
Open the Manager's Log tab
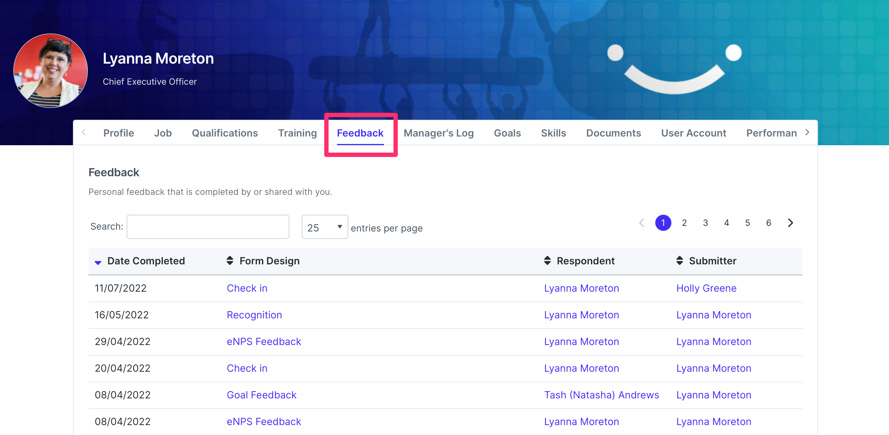(439, 133)
